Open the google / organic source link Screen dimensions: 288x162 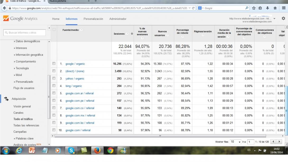(75, 64)
